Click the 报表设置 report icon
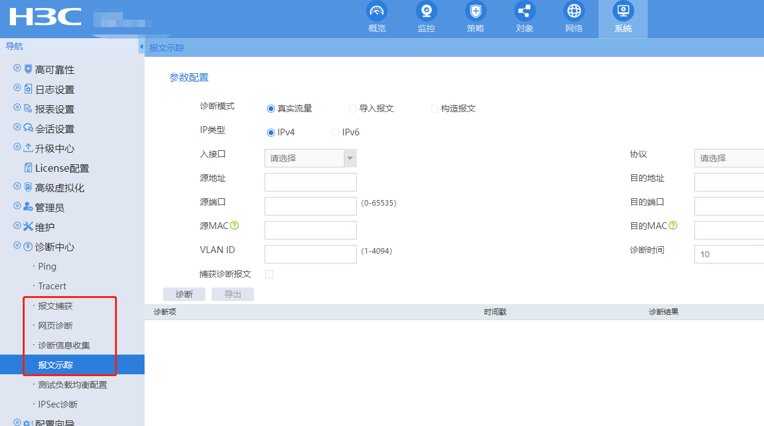 pos(28,108)
